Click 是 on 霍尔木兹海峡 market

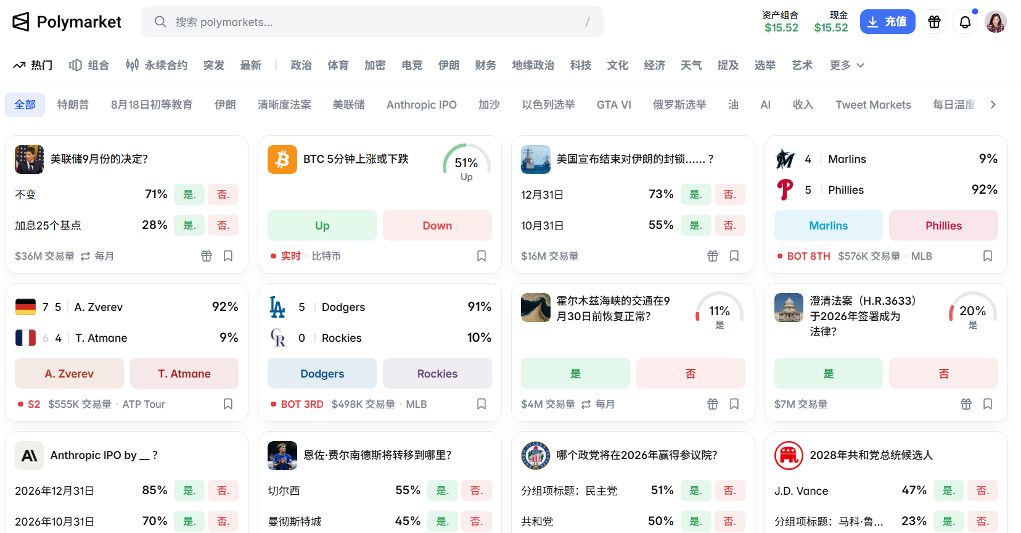pos(575,373)
